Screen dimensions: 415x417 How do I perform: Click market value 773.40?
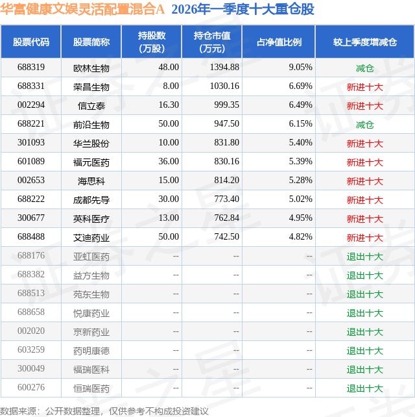(227, 199)
